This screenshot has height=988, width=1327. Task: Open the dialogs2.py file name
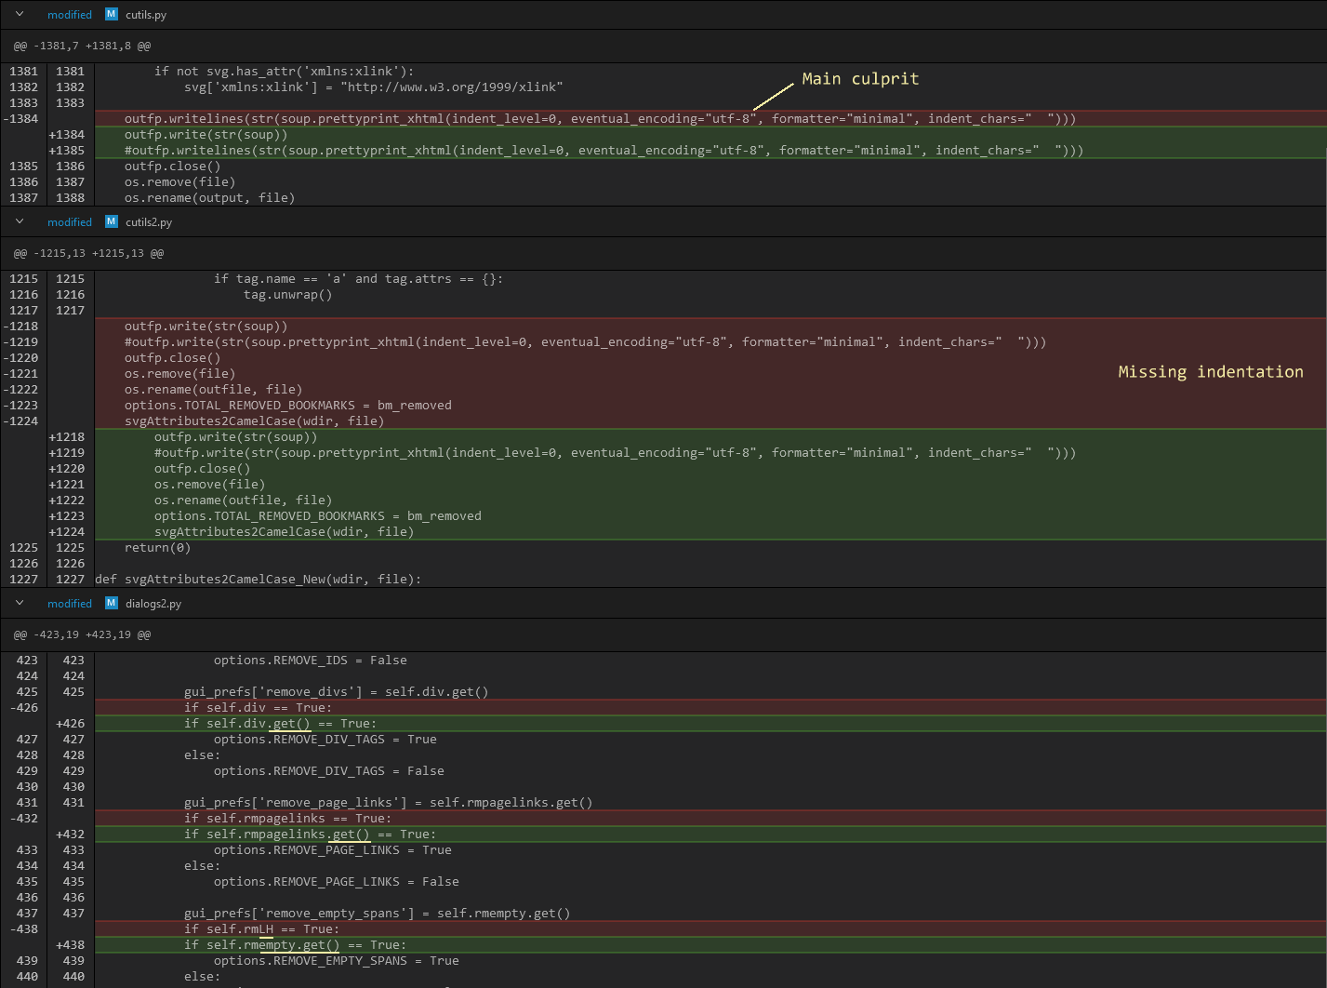pyautogui.click(x=153, y=604)
